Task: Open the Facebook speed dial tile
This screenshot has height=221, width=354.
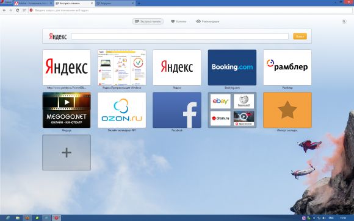Action: click(x=177, y=110)
